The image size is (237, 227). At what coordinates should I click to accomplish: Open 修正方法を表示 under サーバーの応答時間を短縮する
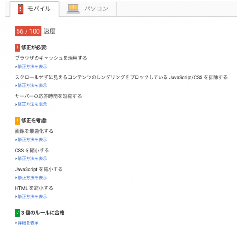coord(32,104)
